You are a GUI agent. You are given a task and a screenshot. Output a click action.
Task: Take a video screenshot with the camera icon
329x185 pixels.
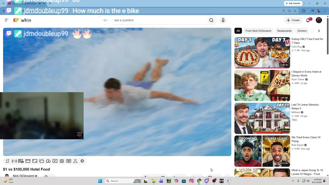pyautogui.click(x=62, y=161)
